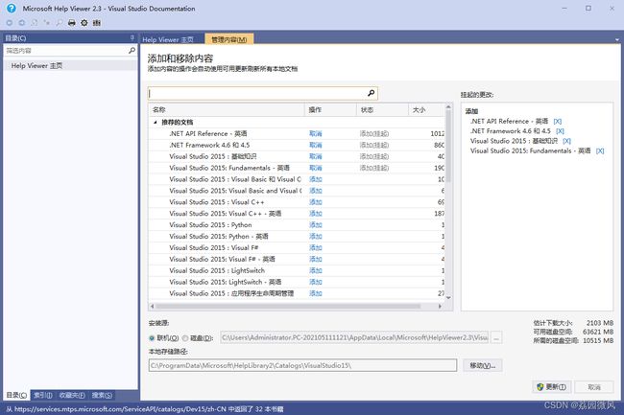
Task: Click magnifier icon in content search box
Action: pyautogui.click(x=371, y=93)
